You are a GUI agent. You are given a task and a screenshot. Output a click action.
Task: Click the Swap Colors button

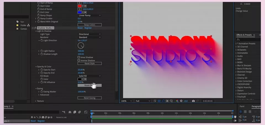coord(89,25)
